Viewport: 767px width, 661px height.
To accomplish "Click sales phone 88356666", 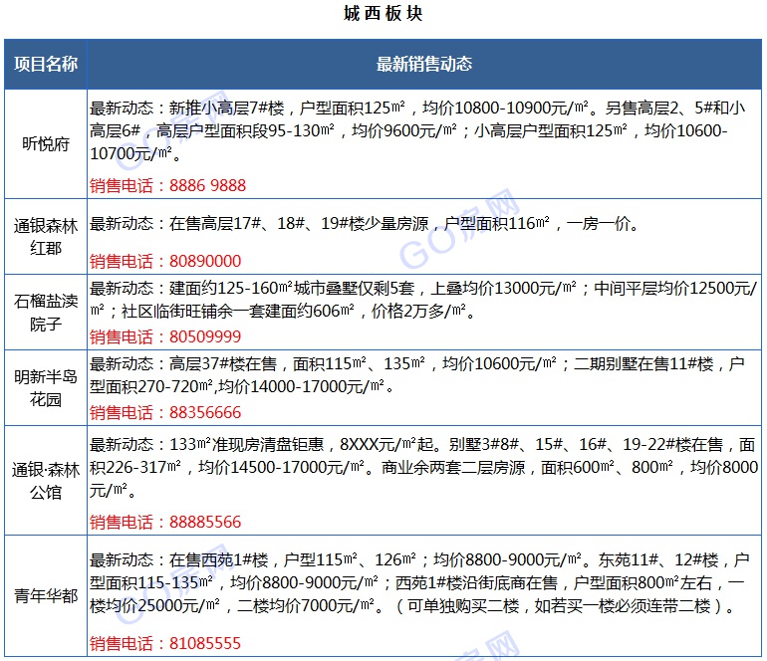I will click(205, 413).
